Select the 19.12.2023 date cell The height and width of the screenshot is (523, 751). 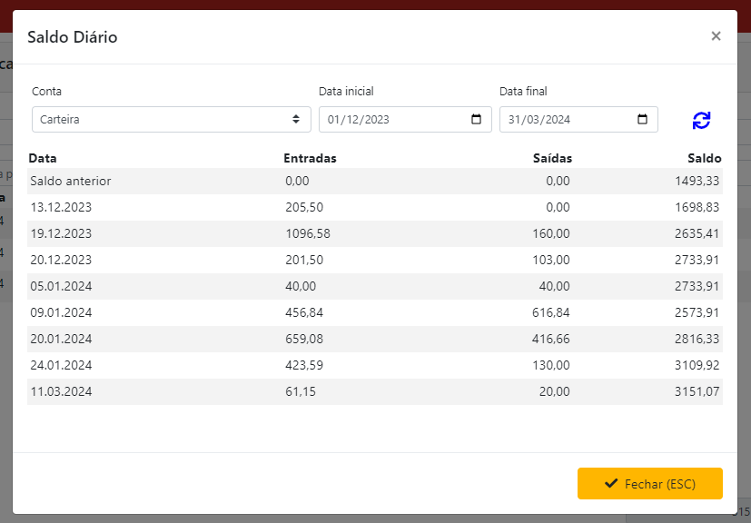61,234
